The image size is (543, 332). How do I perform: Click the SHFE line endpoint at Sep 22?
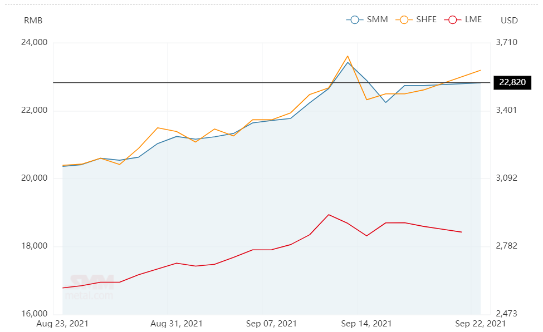[480, 70]
